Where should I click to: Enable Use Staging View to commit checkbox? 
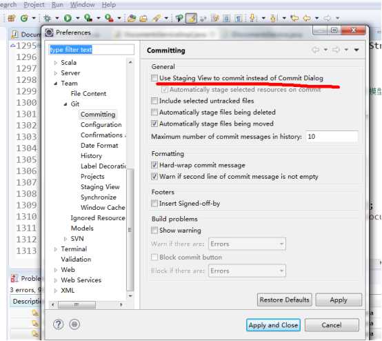pos(154,78)
